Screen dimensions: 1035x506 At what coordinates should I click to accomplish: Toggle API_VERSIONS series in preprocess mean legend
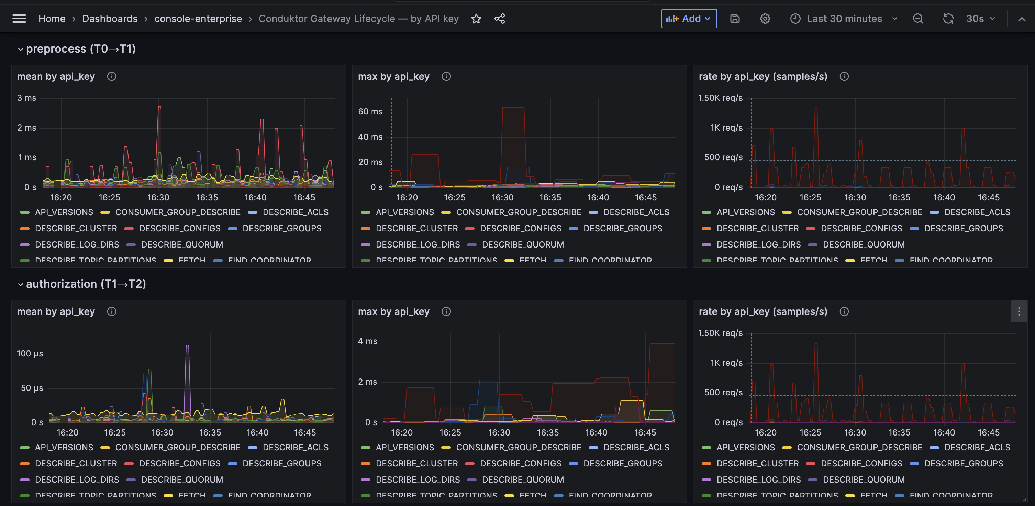coord(64,212)
